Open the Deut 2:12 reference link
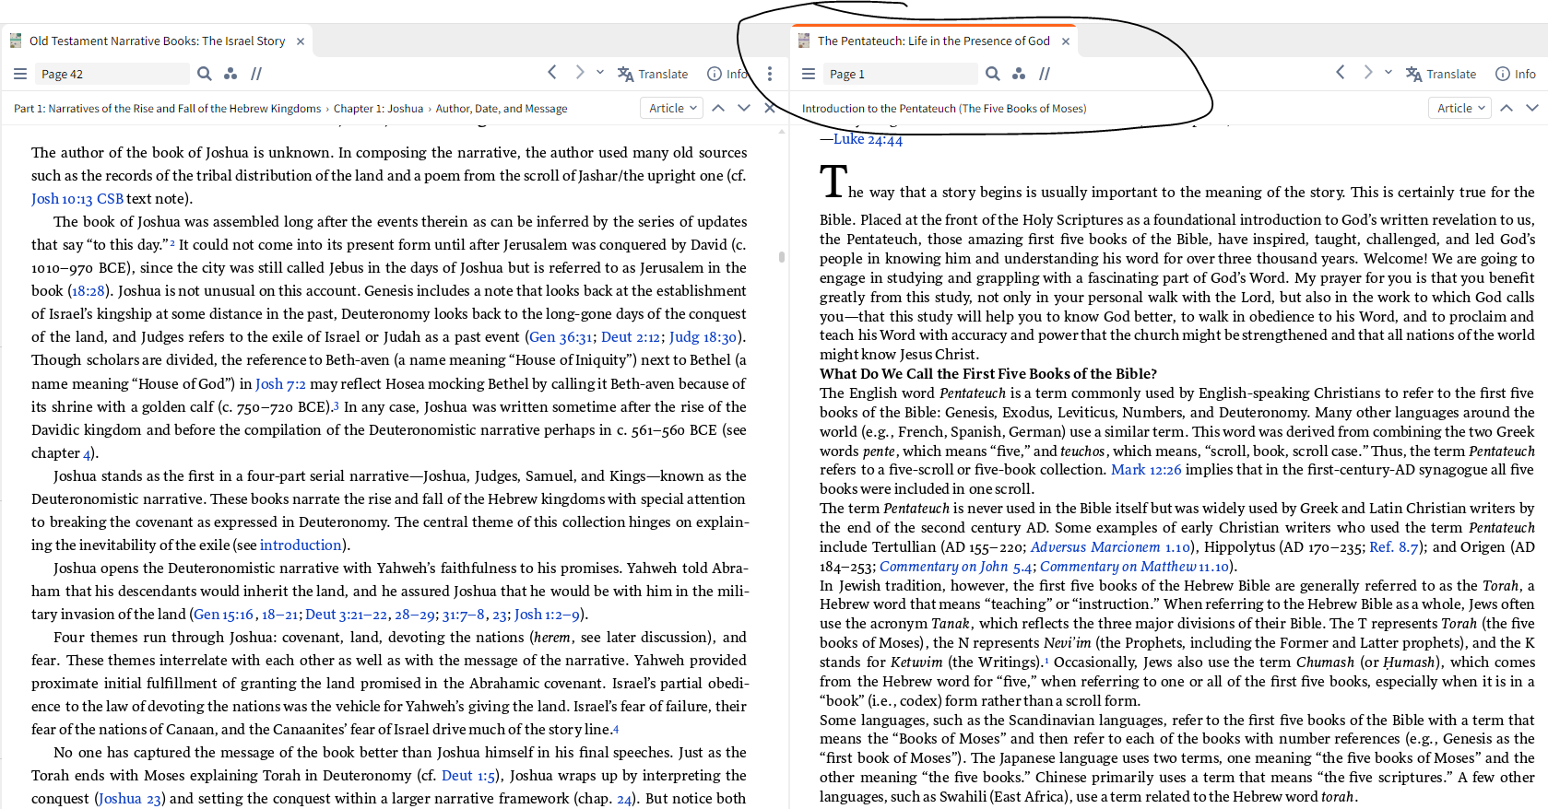This screenshot has height=809, width=1548. click(x=631, y=337)
